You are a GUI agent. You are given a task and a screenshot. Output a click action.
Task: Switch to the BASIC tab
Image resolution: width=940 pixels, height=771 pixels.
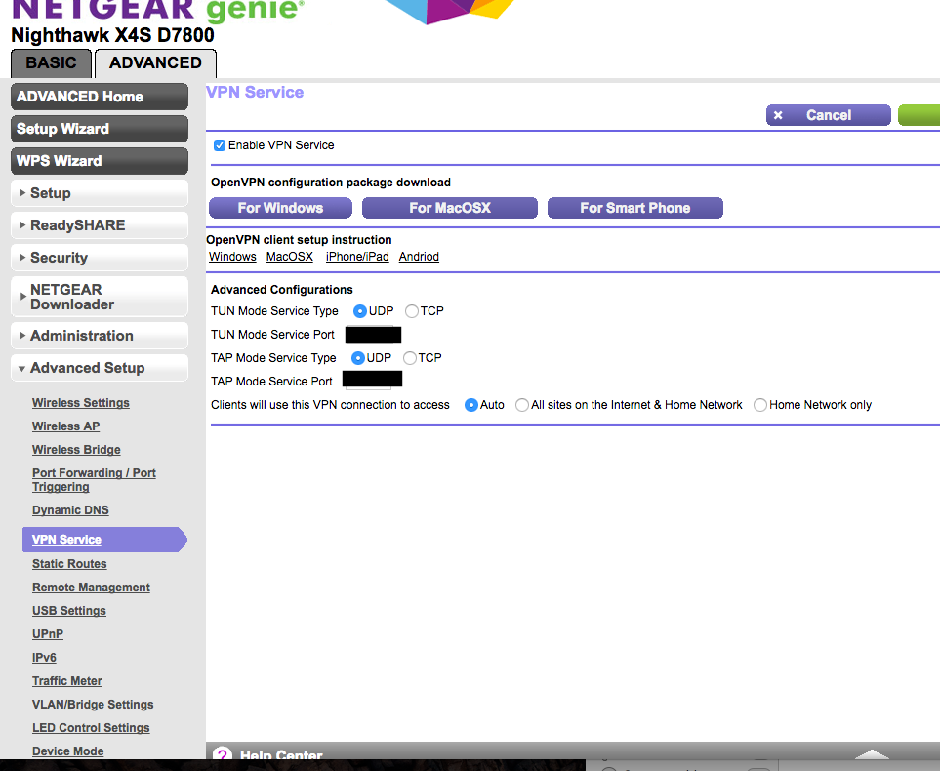[x=51, y=63]
